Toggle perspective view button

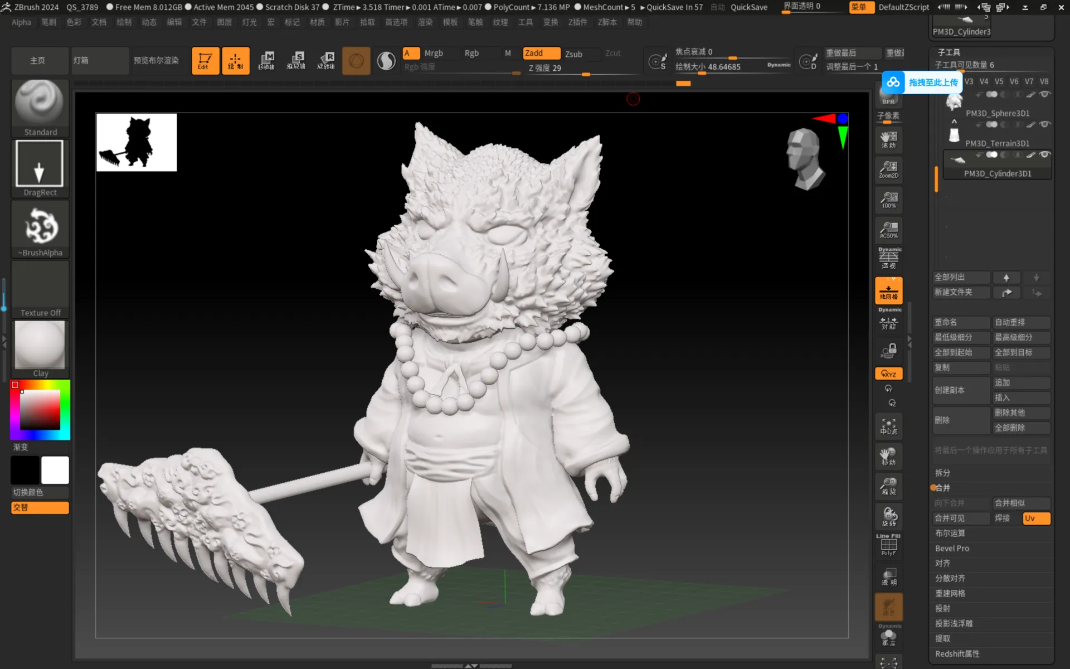point(888,259)
